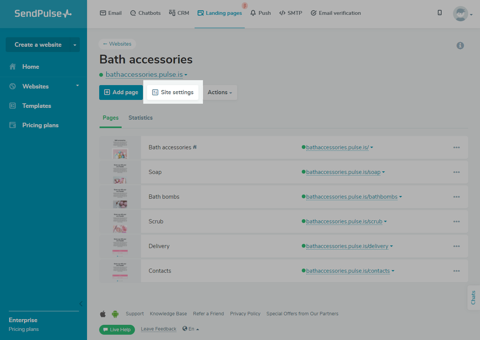Open the three-dot menu for Soap page
Screen dimensions: 480x340
point(456,172)
